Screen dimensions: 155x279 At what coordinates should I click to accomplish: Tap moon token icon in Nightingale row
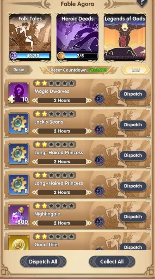[x=99, y=222]
